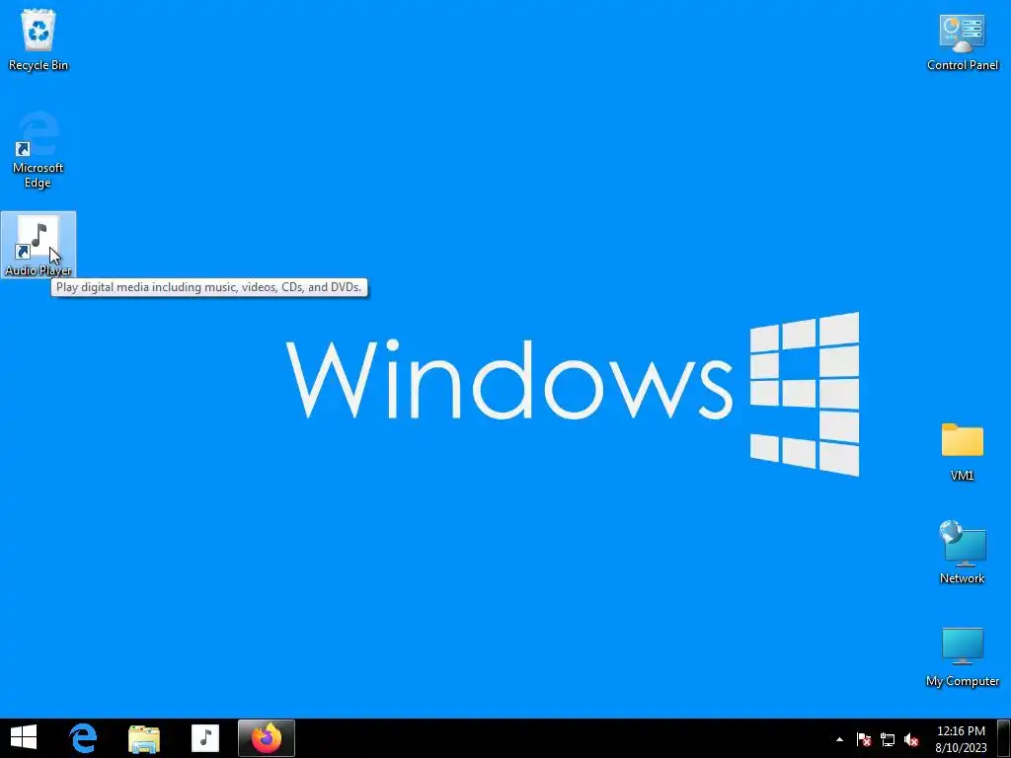
Task: Select the My Computer desktop icon
Action: point(962,656)
